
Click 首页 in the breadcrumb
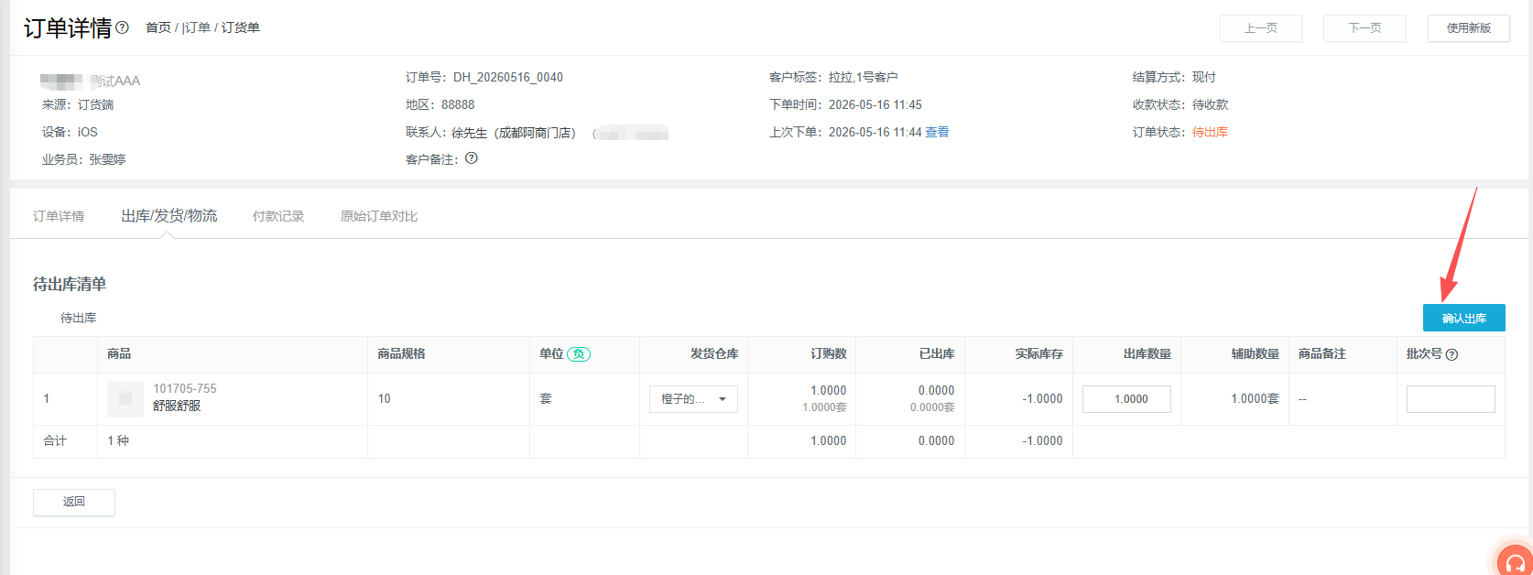point(158,27)
